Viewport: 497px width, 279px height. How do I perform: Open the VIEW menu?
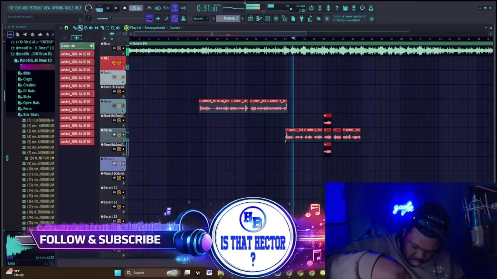point(47,8)
